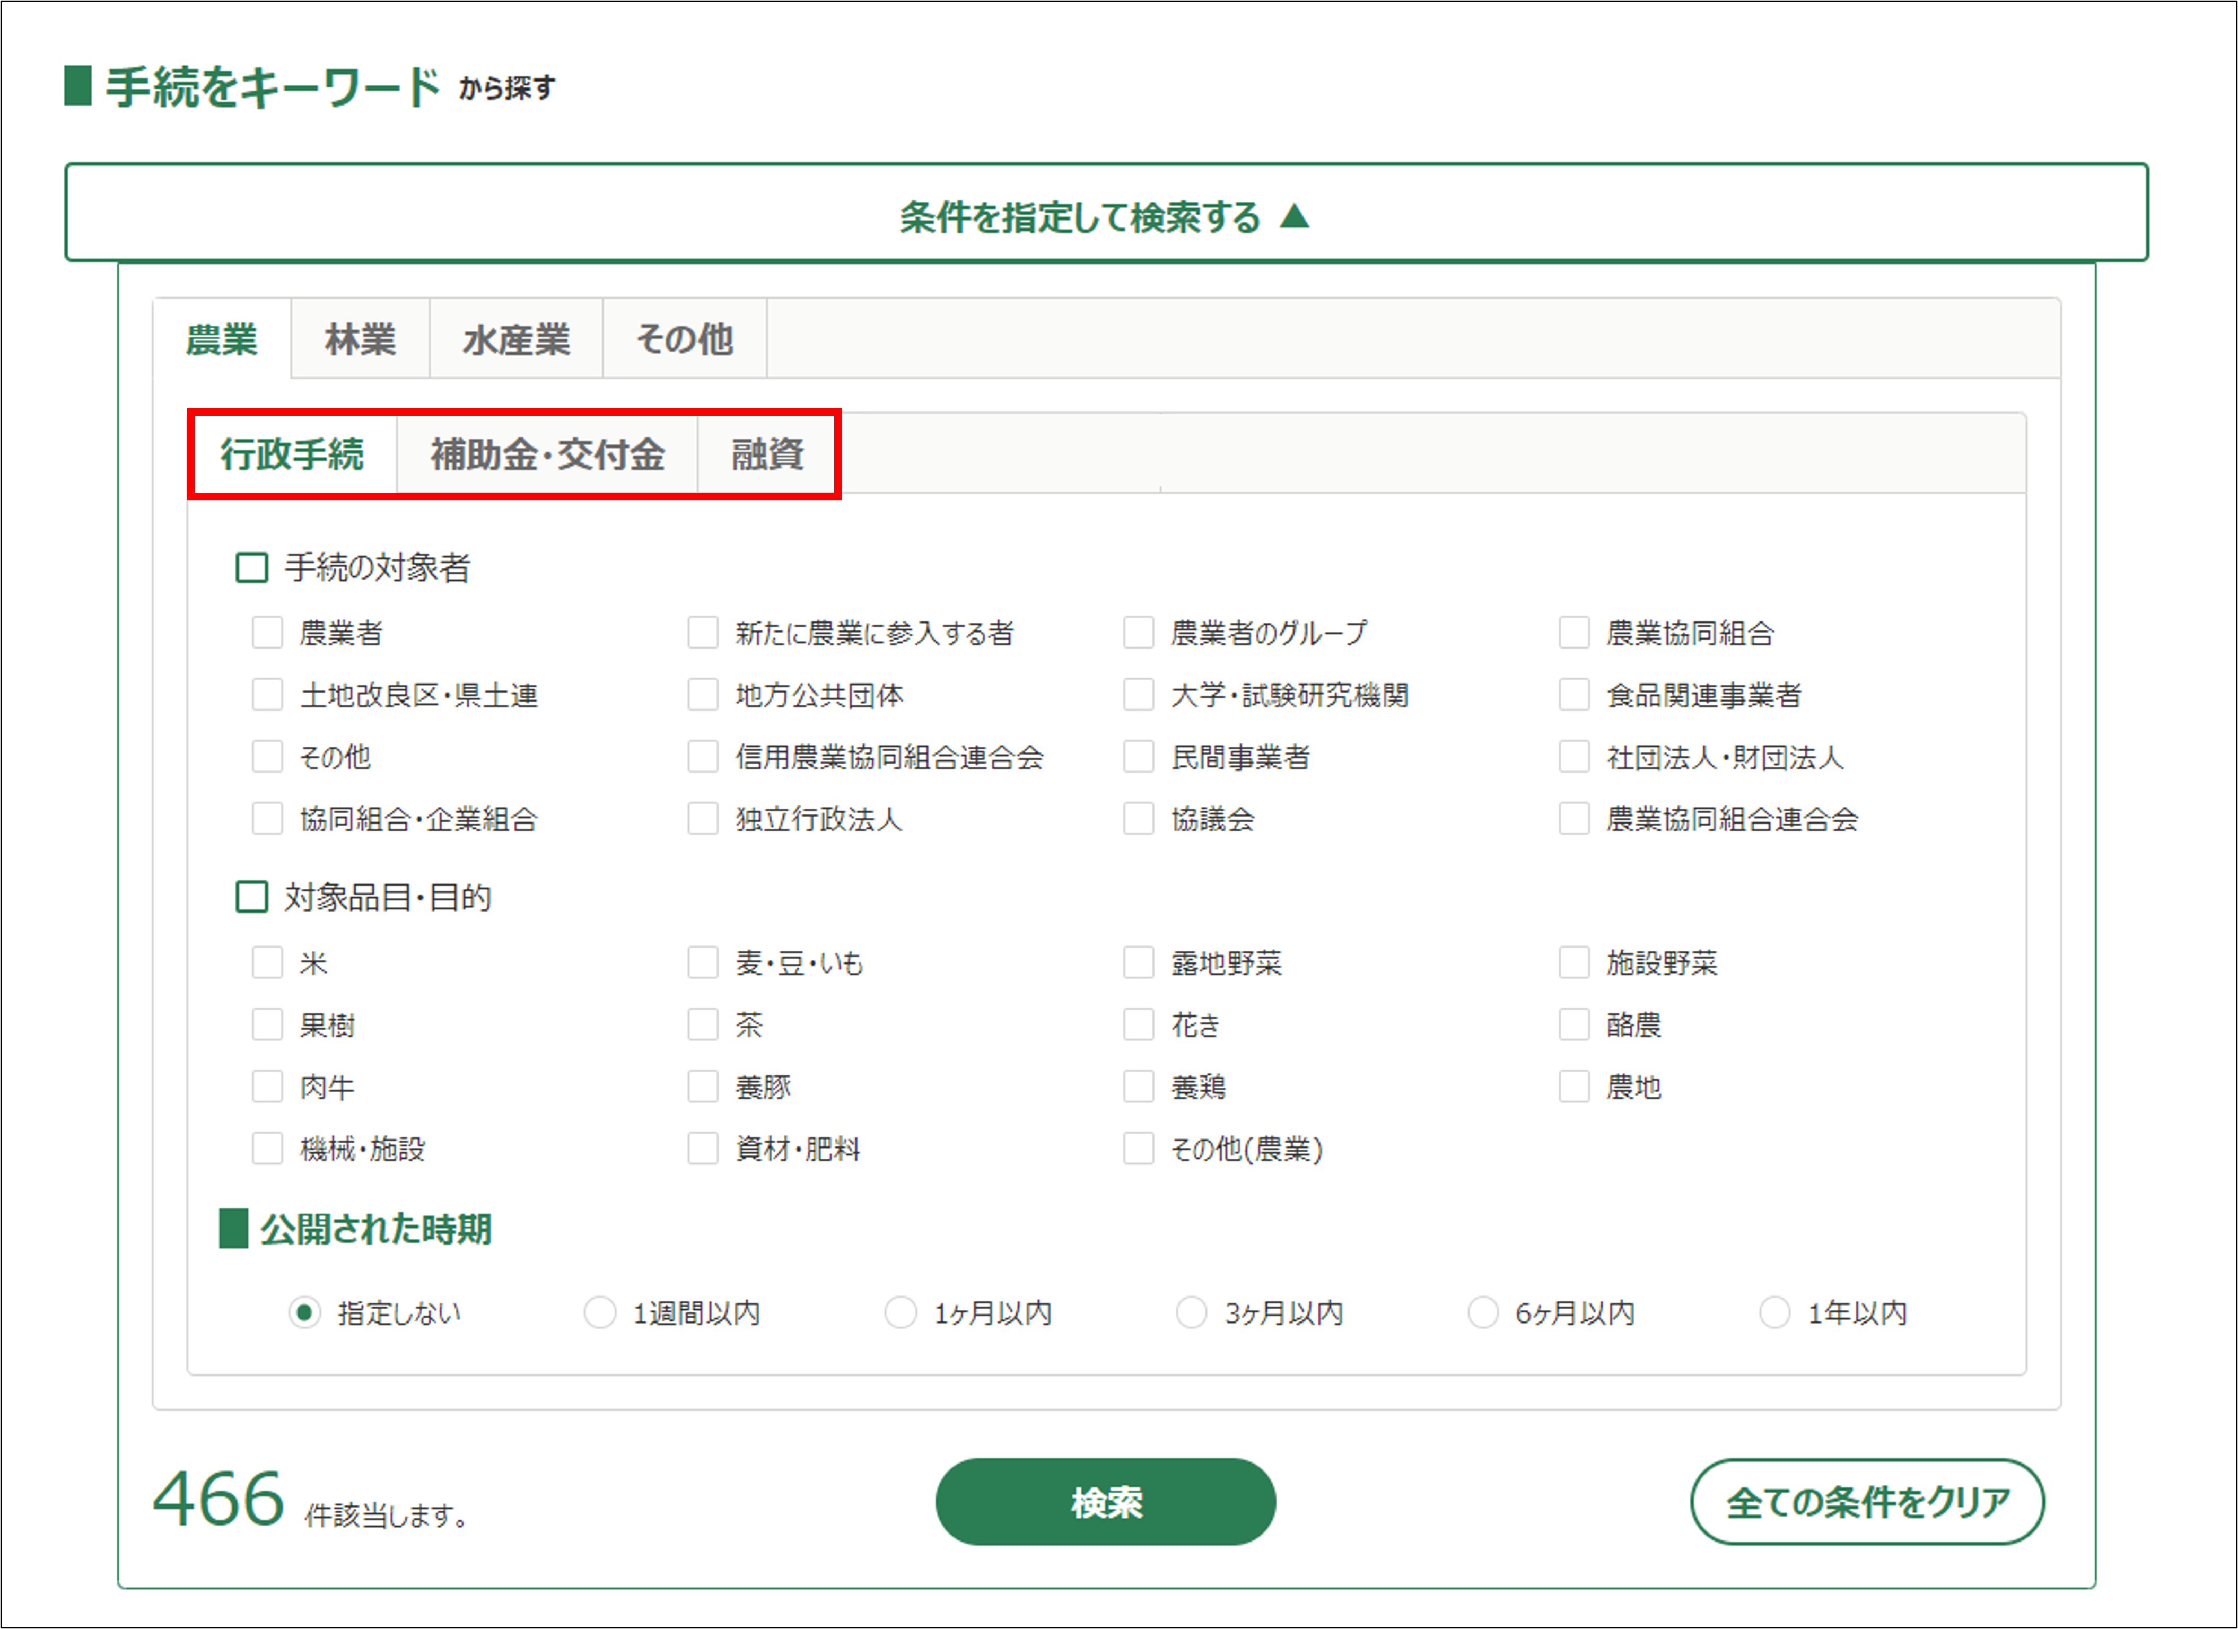Viewport: 2238px width, 1629px height.
Task: Select the 融資 sub-tab
Action: coord(767,455)
